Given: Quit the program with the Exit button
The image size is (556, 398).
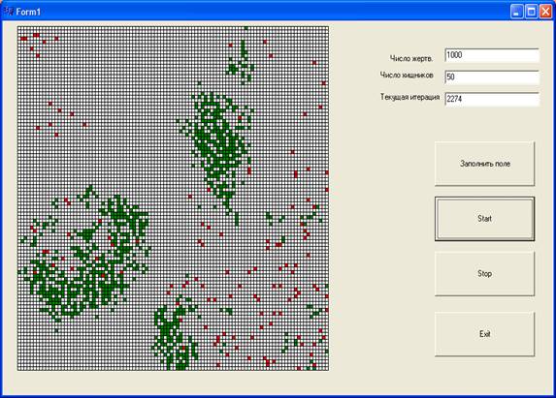Looking at the screenshot, I should pos(485,334).
